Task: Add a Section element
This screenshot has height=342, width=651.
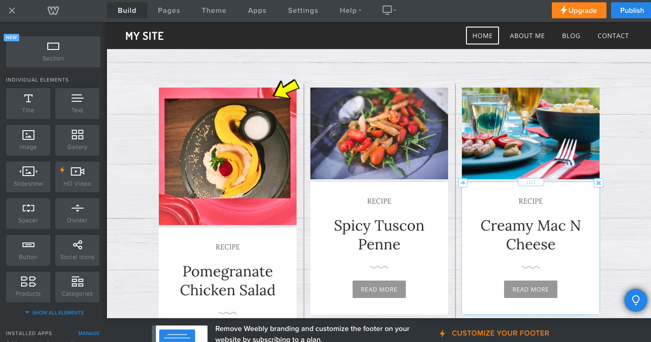Action: (x=53, y=52)
